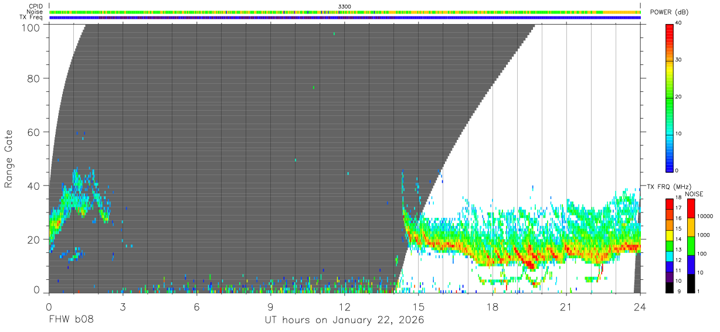Screen dimensions: 720x332
Task: Click the blue TX Freq strip above plot
Action: [x=345, y=18]
